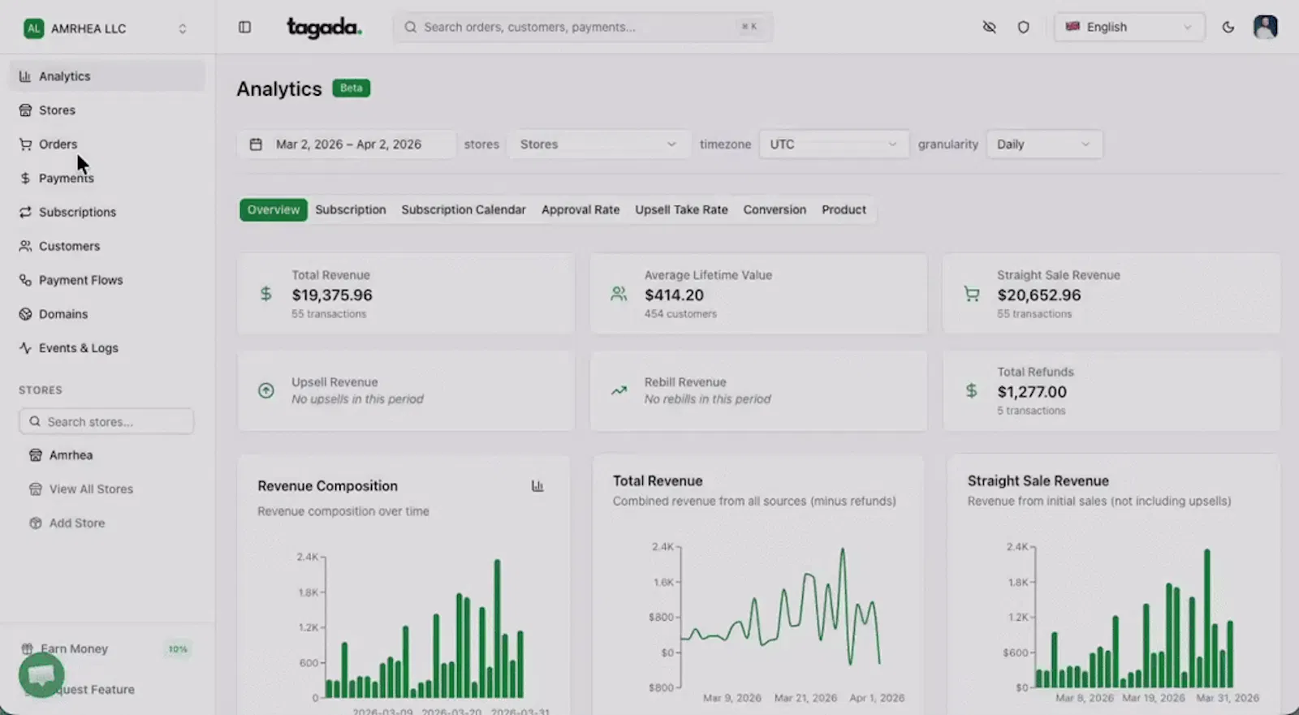Open the Daily granularity dropdown
The width and height of the screenshot is (1299, 715).
pyautogui.click(x=1044, y=144)
